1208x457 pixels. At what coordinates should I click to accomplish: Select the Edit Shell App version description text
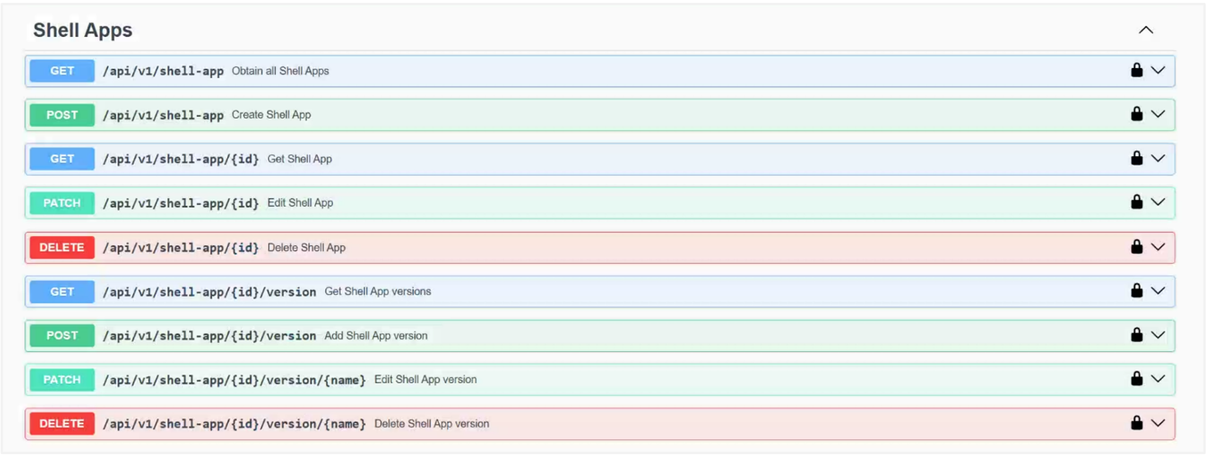tap(425, 379)
